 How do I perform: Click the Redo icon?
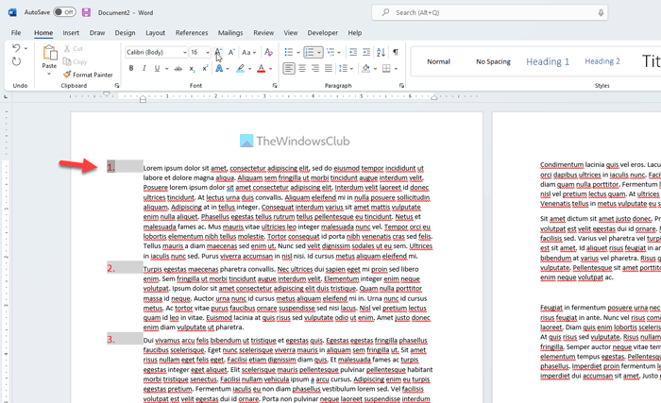click(x=16, y=61)
